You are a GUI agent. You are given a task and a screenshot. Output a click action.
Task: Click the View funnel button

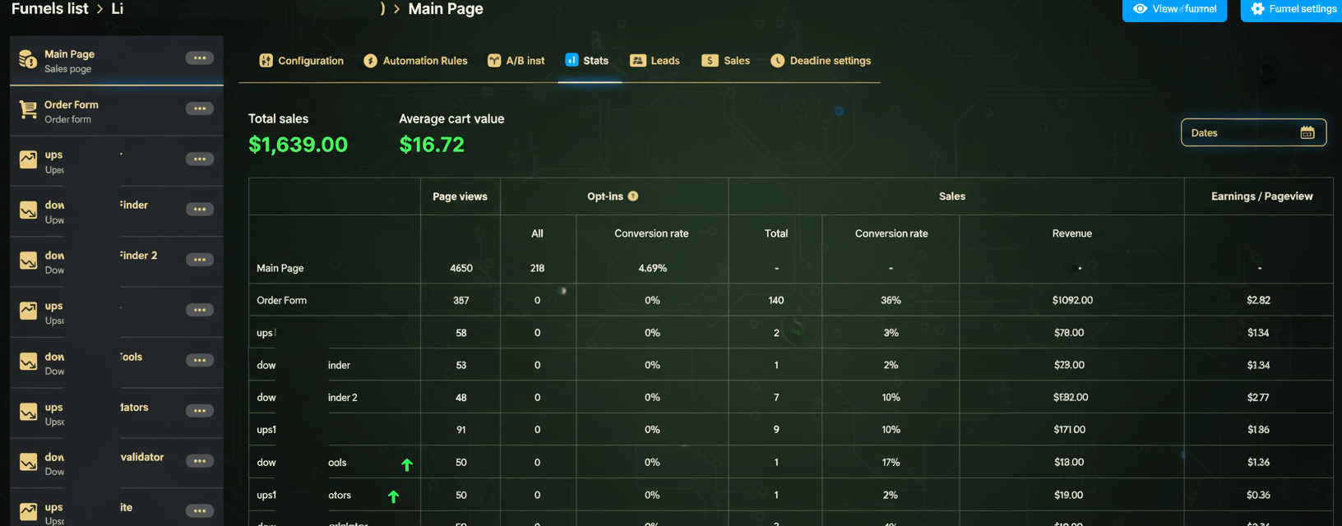[1174, 9]
